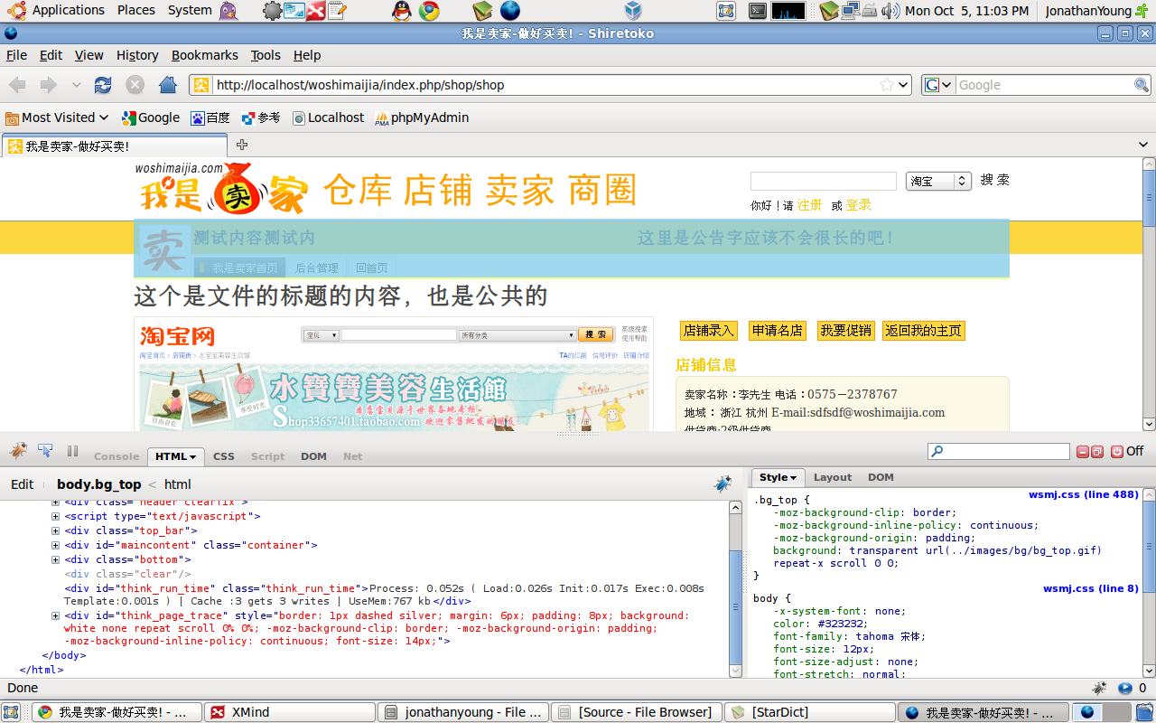1156x723 pixels.
Task: Minimize Firebug panel with red minus icon
Action: (x=1083, y=451)
